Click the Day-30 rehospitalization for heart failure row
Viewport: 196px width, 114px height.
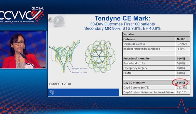click(156, 92)
